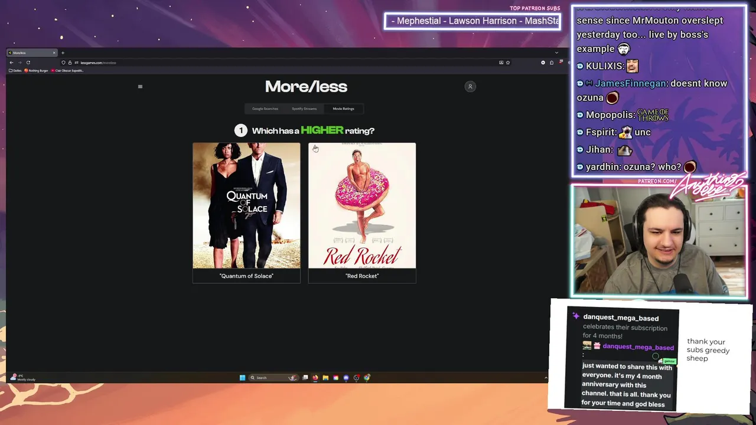
Task: Reload the browser page
Action: [28, 63]
